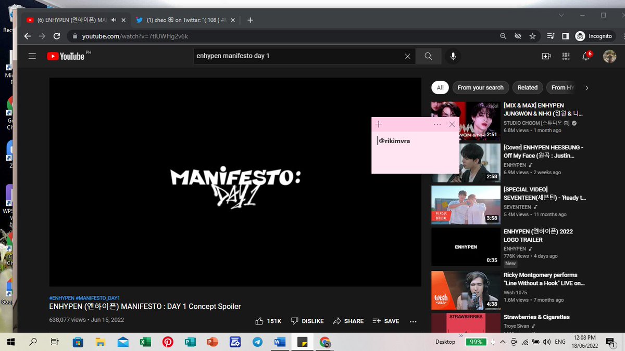
Task: Open #MANIFESTO_DAY1 hashtag link
Action: (98, 298)
